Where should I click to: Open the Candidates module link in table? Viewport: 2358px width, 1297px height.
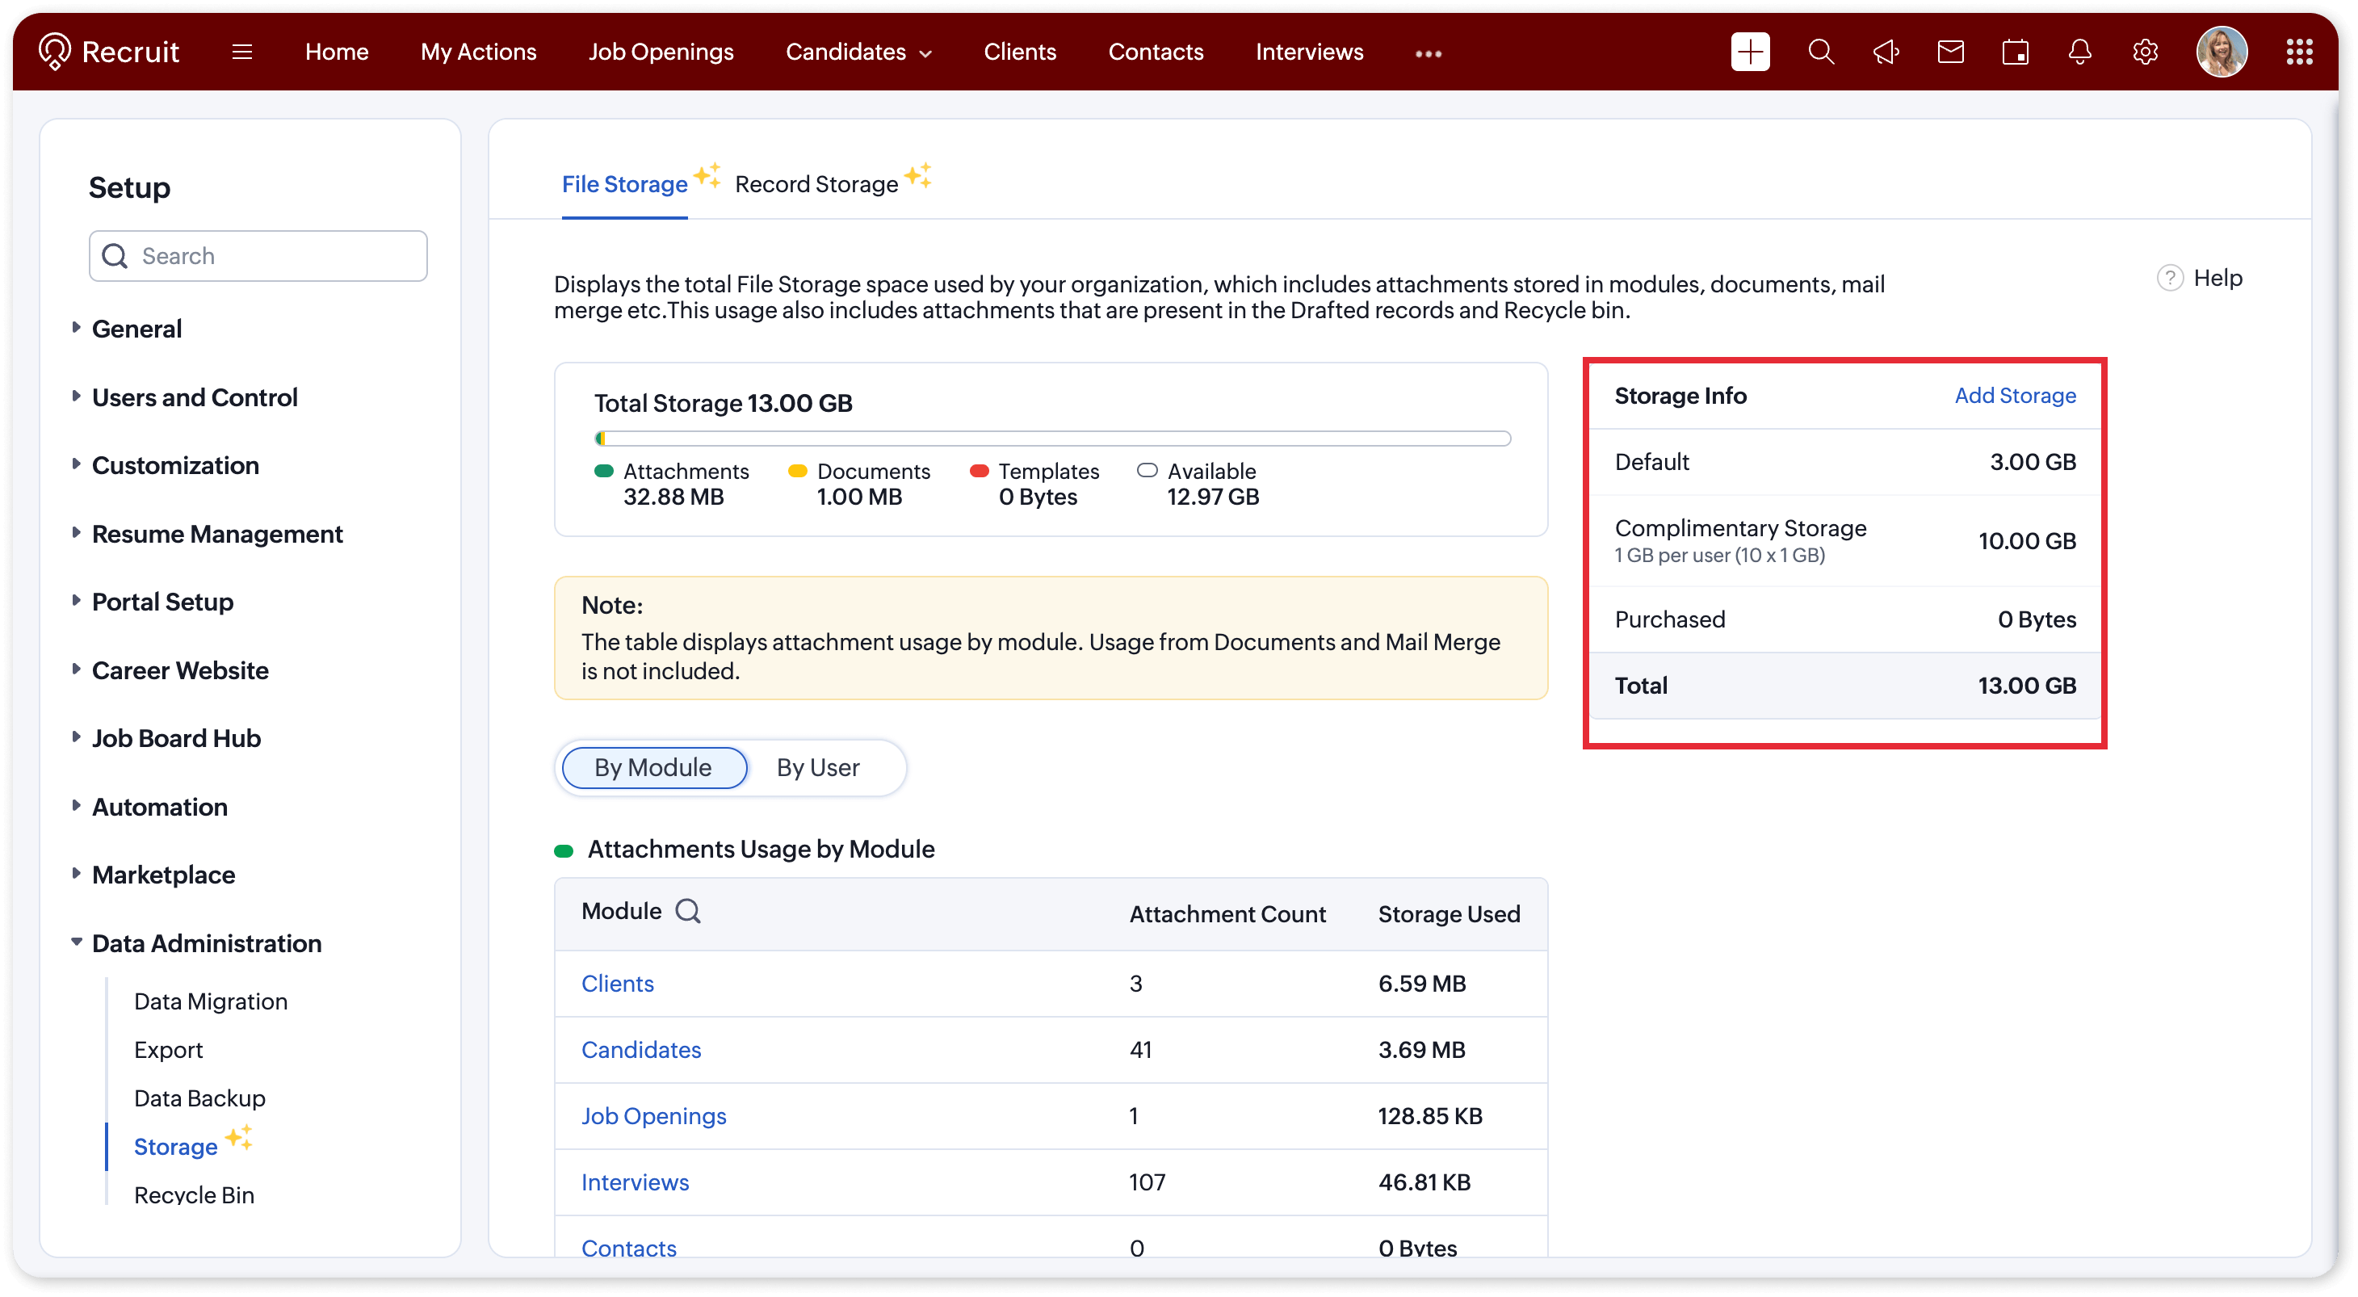coord(640,1049)
